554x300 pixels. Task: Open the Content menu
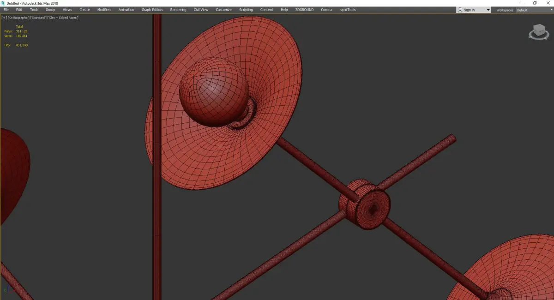[x=267, y=10]
